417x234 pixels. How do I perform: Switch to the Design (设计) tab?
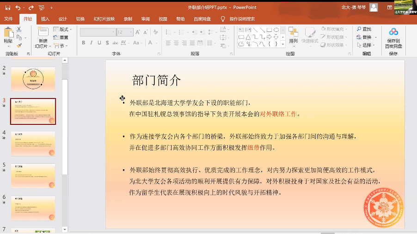63,19
